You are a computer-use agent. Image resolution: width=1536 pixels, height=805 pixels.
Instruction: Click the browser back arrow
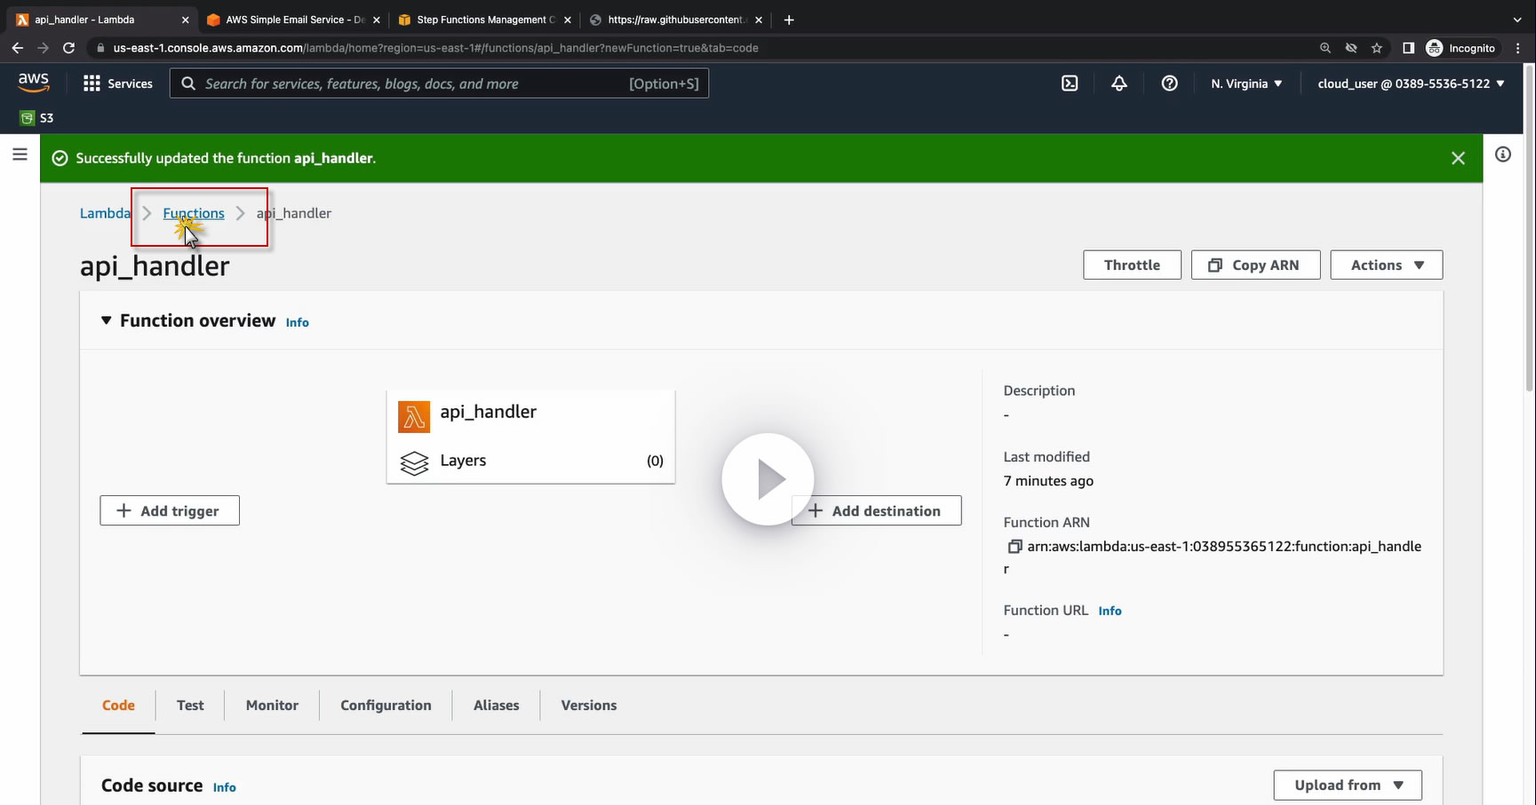[18, 48]
